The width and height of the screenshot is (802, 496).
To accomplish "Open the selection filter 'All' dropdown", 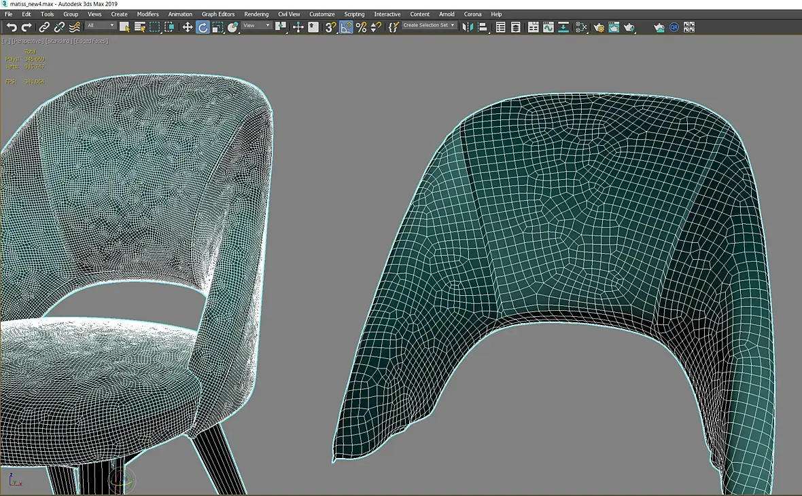I will 101,26.
